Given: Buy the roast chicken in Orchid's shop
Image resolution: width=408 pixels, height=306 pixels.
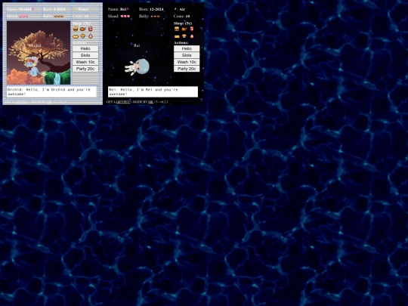Looking at the screenshot, I should 83,29.
